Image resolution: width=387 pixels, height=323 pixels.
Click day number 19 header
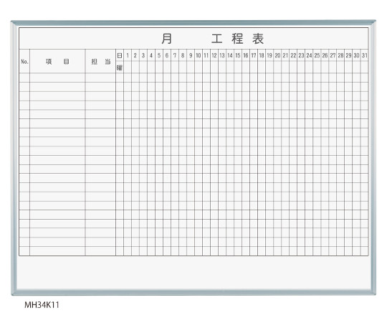(269, 55)
